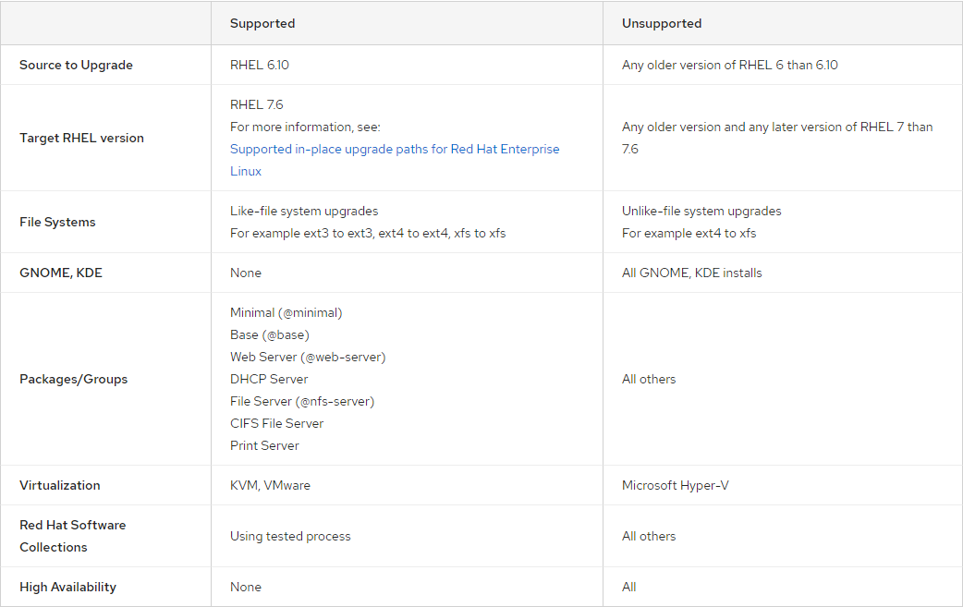Image resolution: width=963 pixels, height=607 pixels.
Task: Click "For example ext3 to ext3" line
Action: [x=368, y=233]
